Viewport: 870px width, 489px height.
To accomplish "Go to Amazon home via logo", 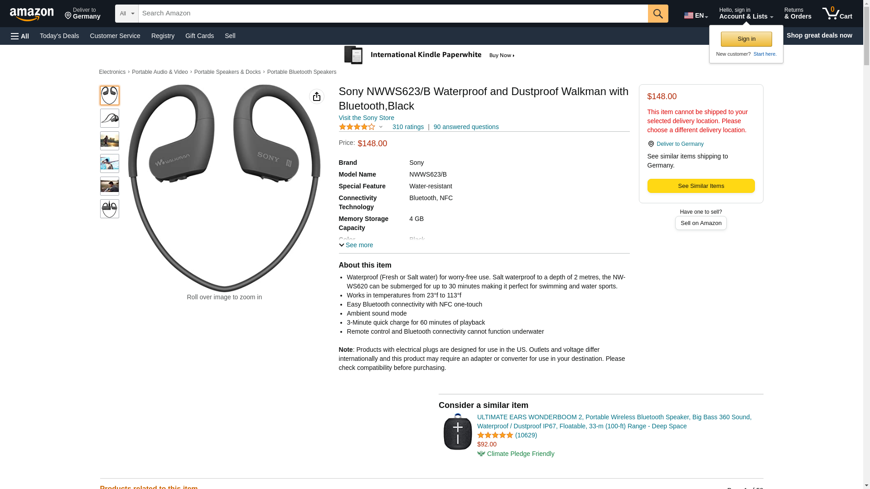I will 32,14.
